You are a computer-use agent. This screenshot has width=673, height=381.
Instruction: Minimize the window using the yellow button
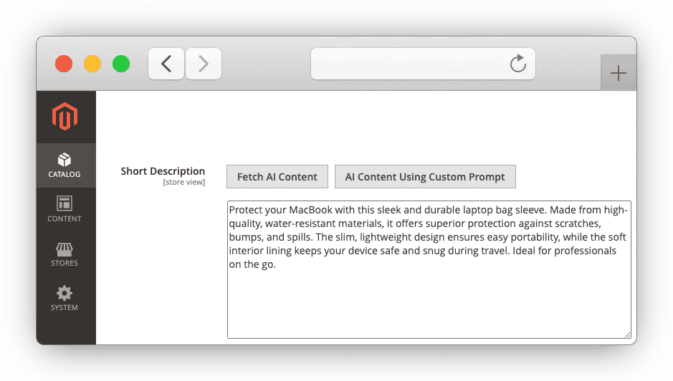(92, 64)
